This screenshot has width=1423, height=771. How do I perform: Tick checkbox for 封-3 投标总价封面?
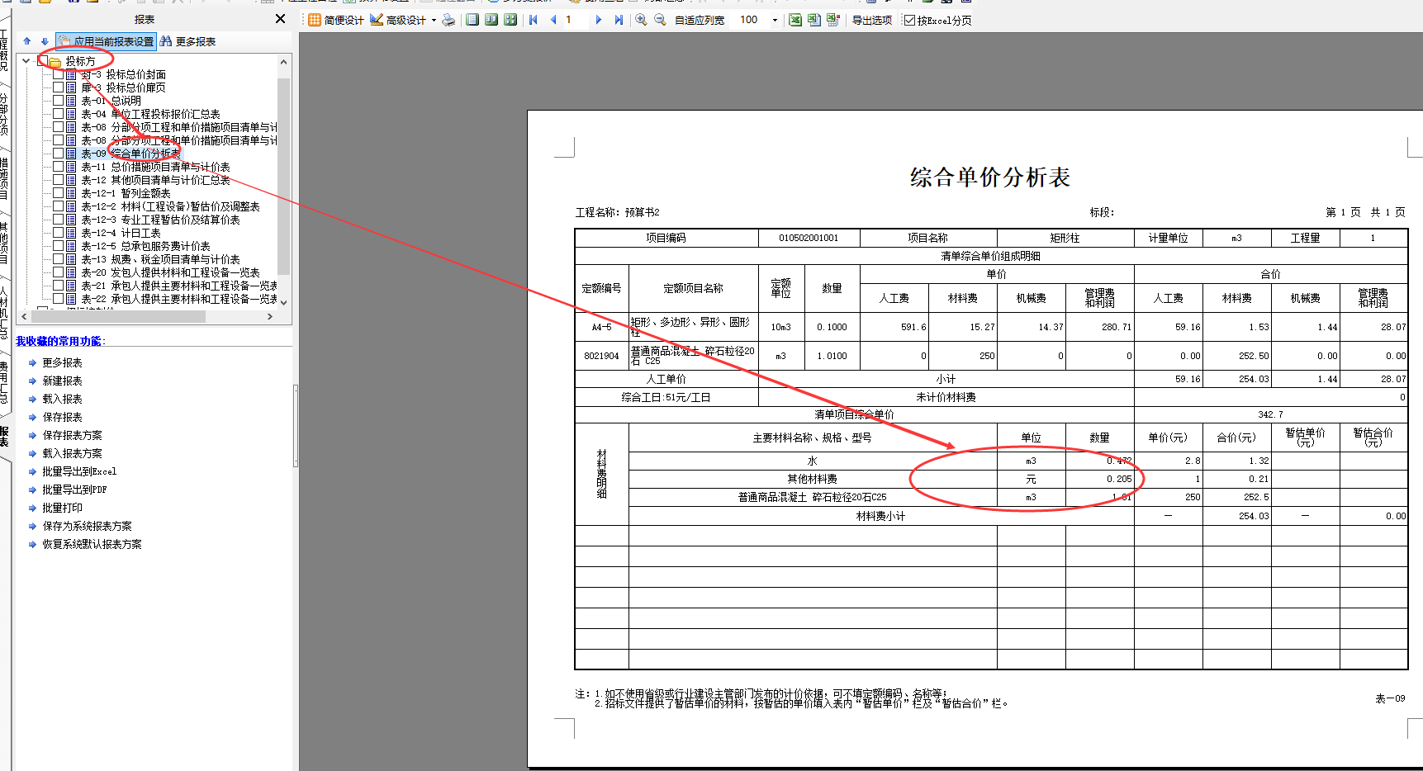click(x=59, y=74)
